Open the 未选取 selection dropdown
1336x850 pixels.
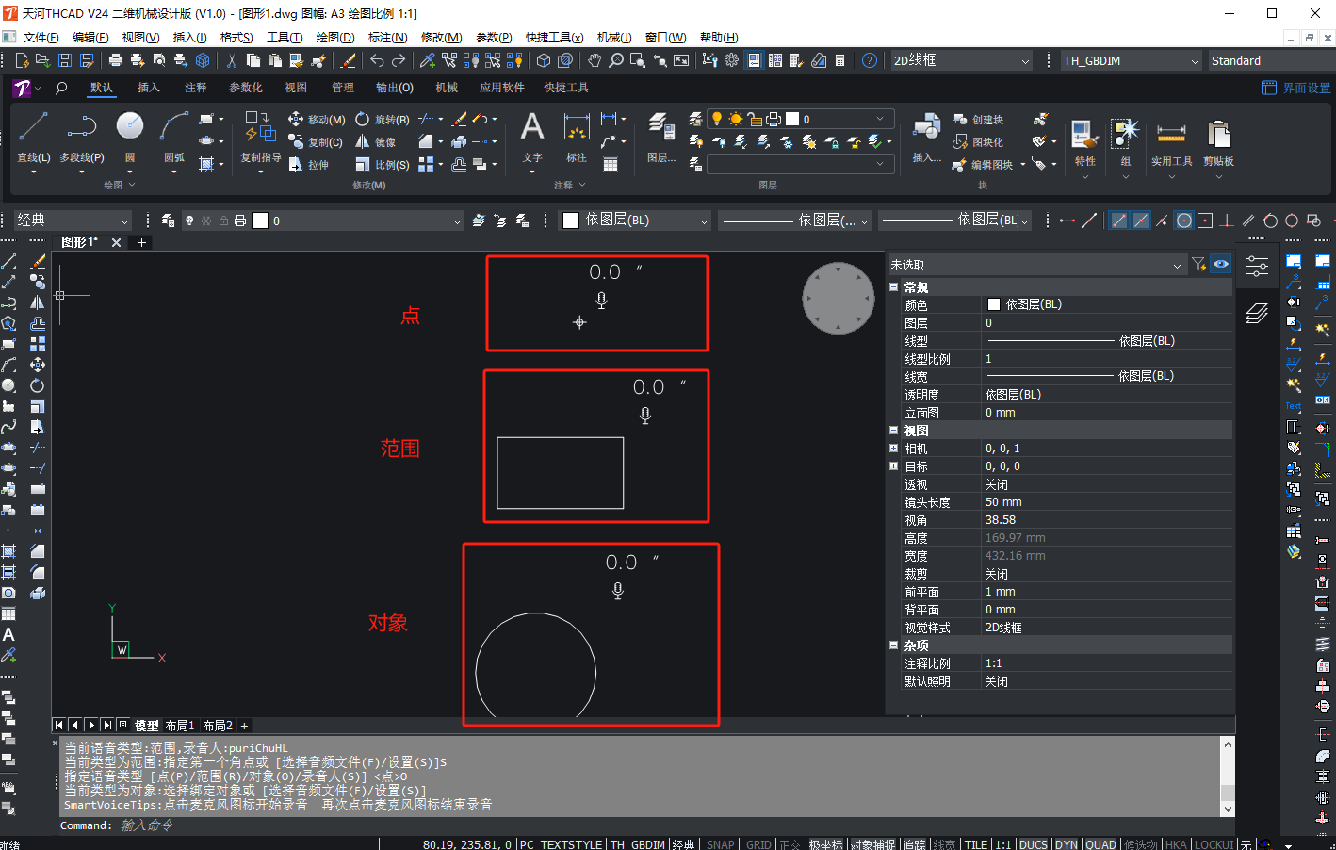click(x=1036, y=265)
